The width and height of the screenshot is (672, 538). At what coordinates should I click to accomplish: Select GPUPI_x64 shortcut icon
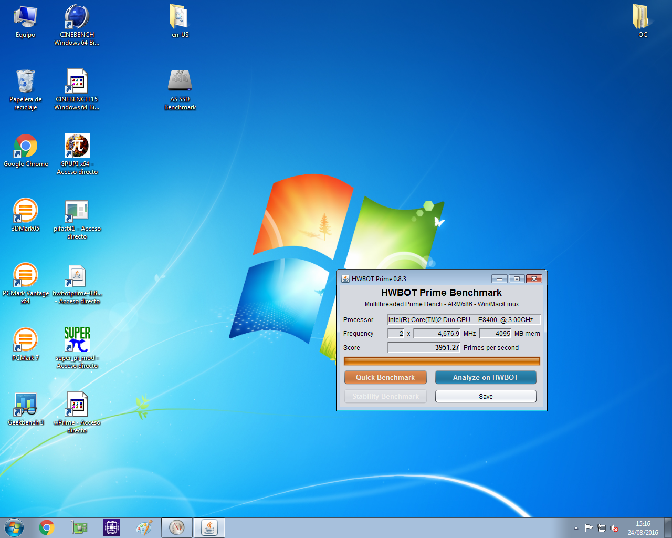(x=77, y=154)
